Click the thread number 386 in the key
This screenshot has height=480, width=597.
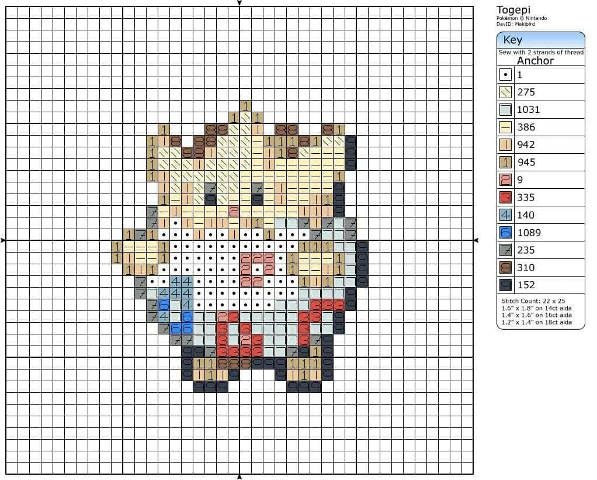(526, 127)
